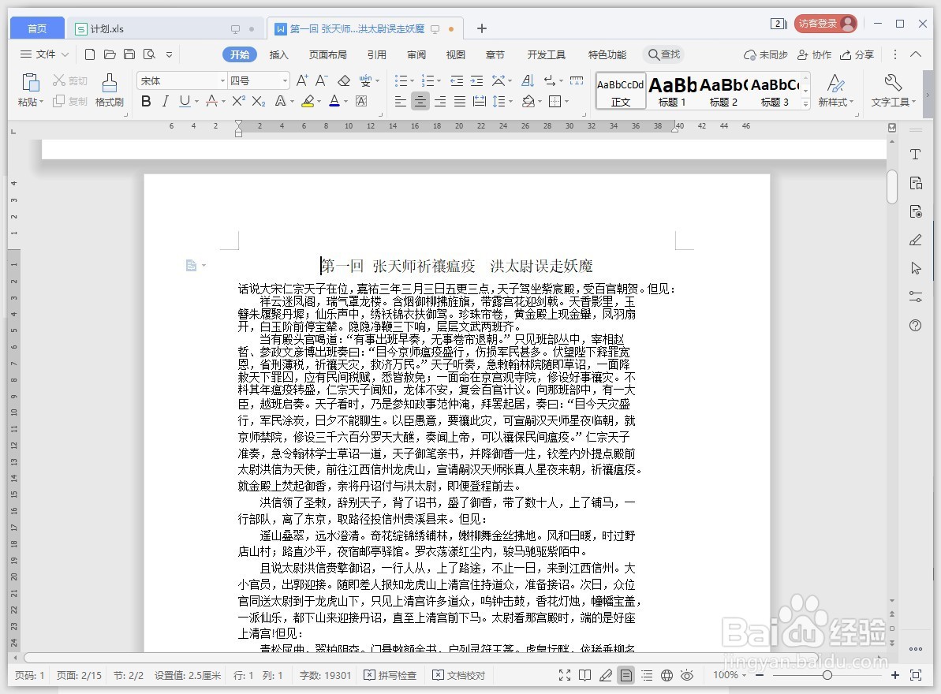Viewport: 941px width, 694px height.
Task: Toggle center alignment
Action: (420, 102)
